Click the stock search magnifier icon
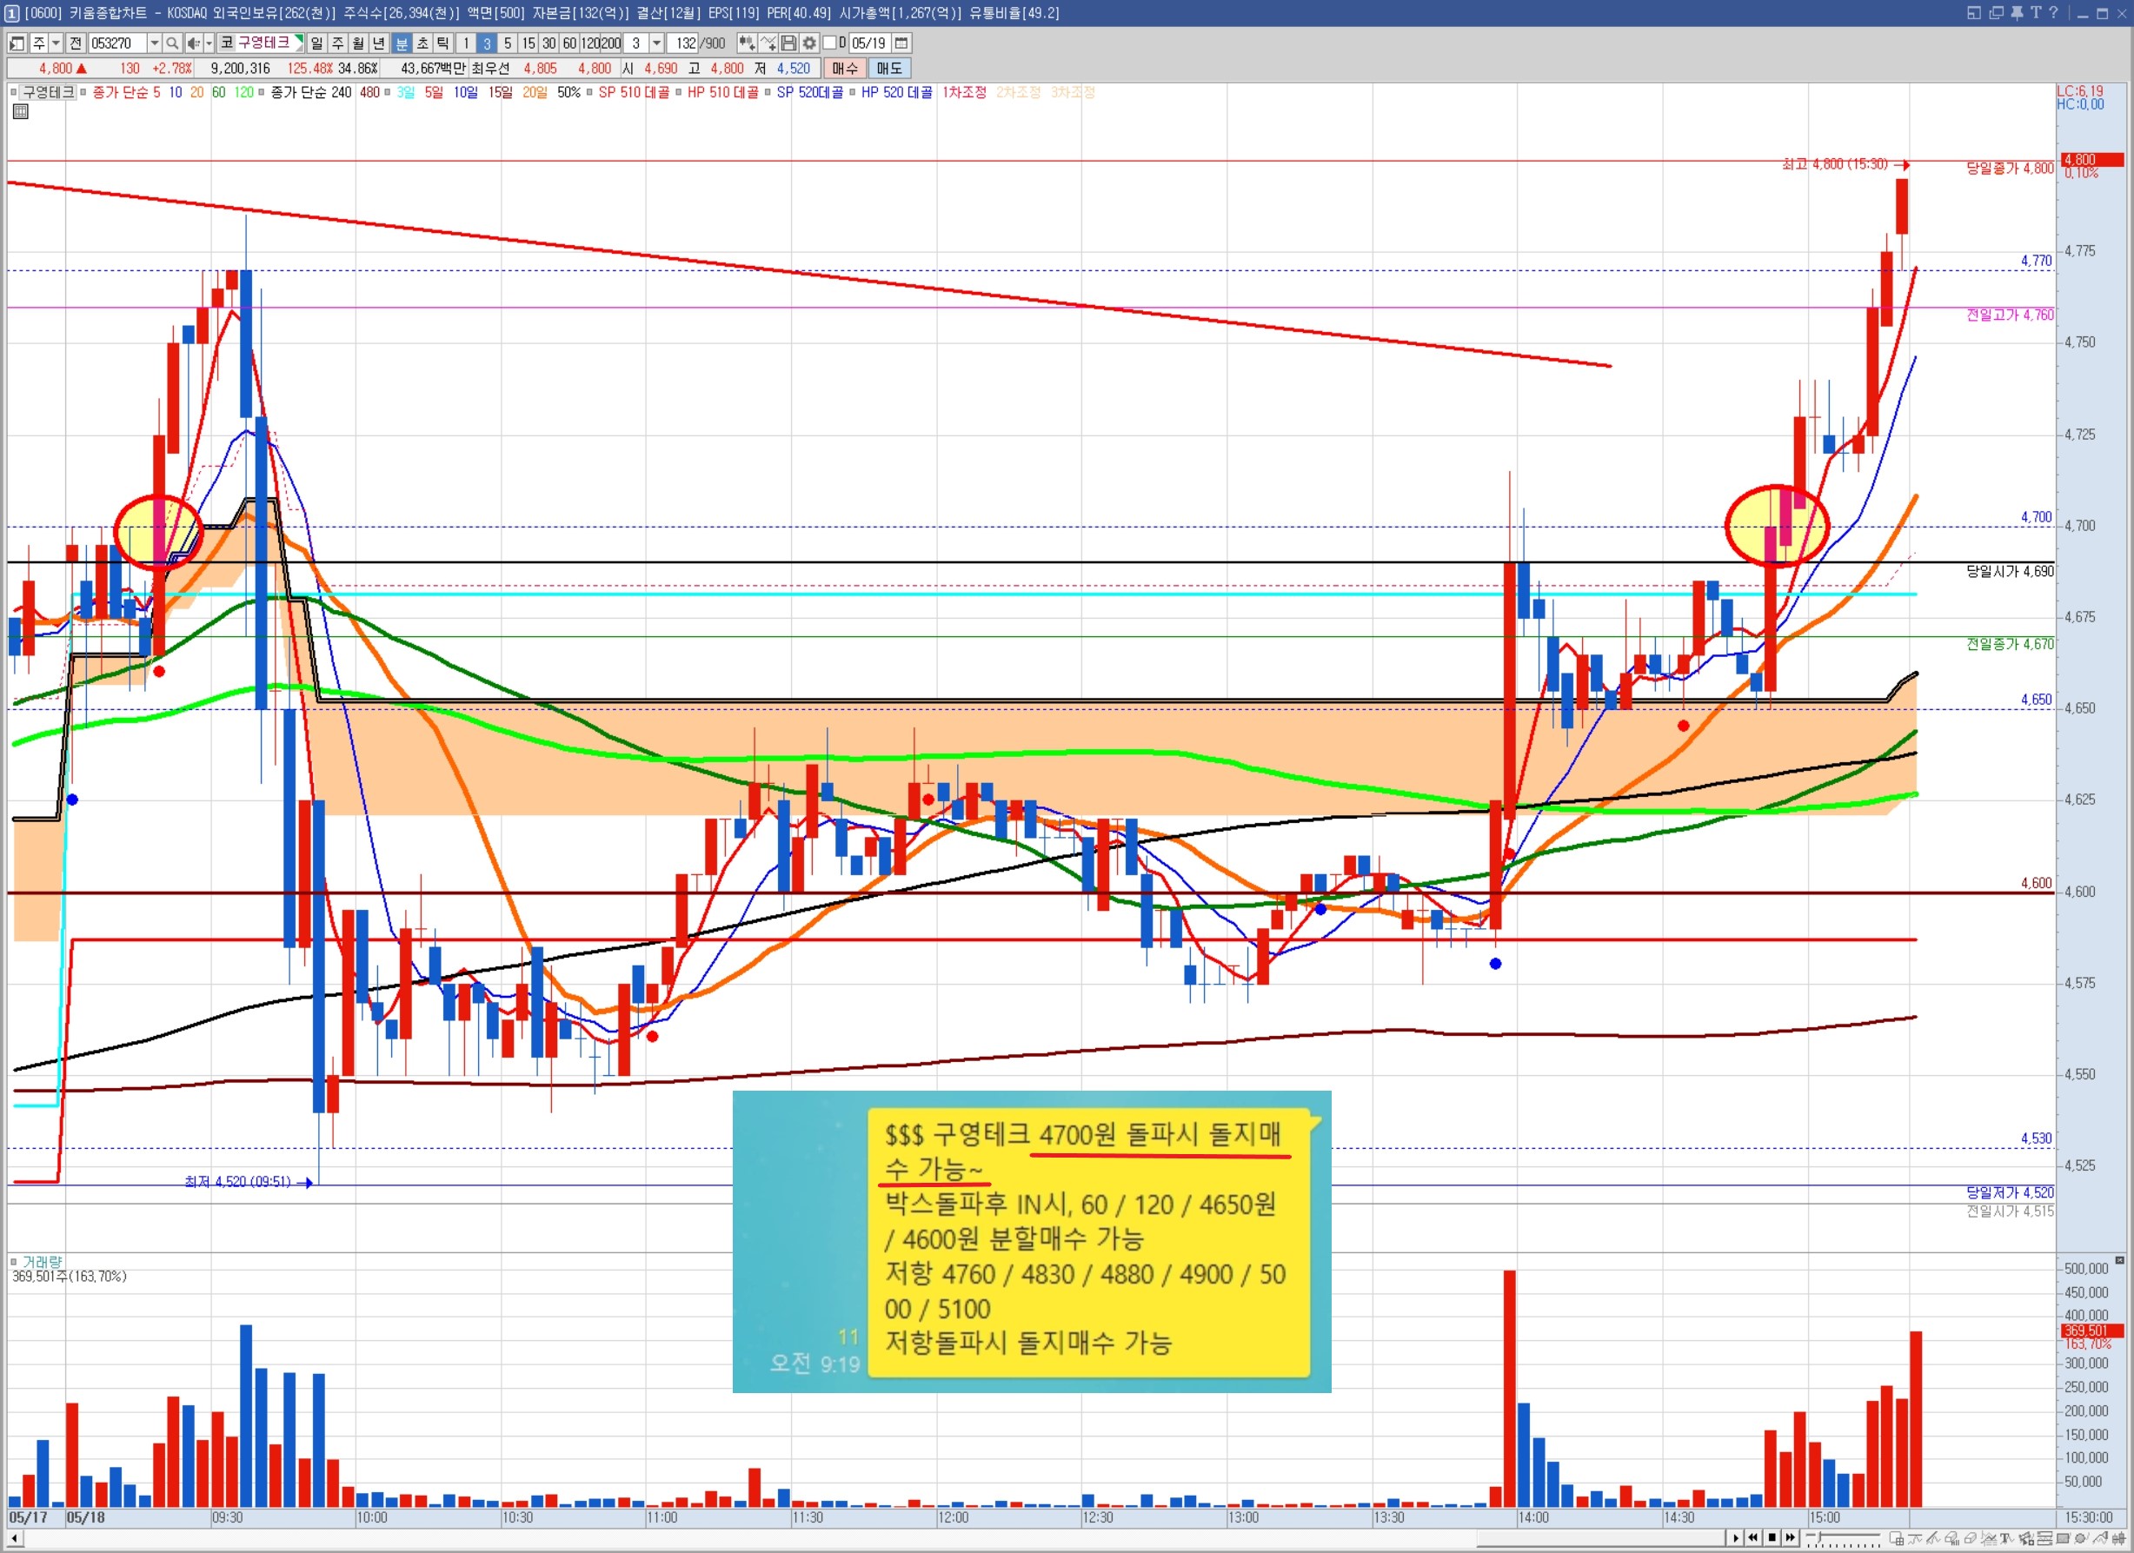The height and width of the screenshot is (1553, 2134). [172, 43]
